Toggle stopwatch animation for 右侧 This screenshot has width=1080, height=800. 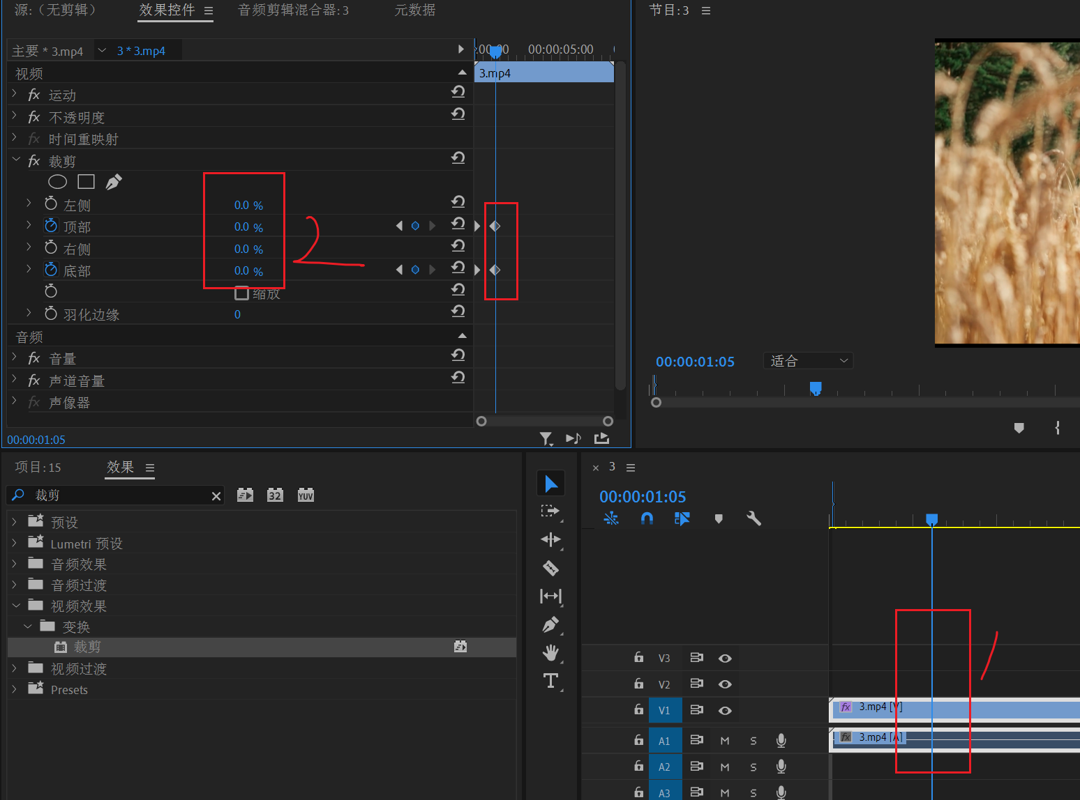(x=51, y=248)
